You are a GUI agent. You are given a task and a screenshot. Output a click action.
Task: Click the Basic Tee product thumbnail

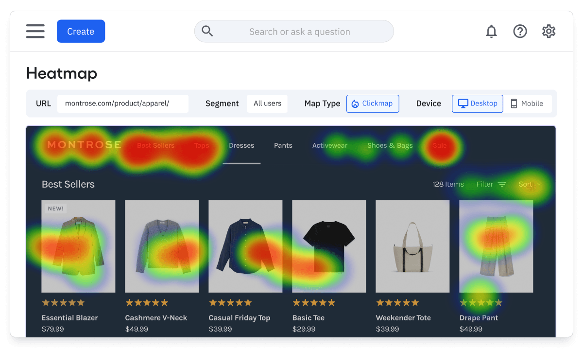point(328,246)
